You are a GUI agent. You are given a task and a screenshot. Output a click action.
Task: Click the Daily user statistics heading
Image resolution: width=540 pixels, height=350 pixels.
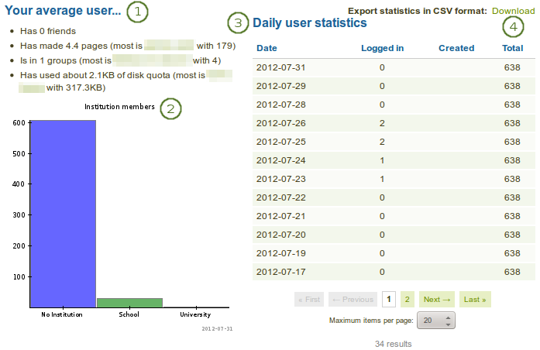310,23
